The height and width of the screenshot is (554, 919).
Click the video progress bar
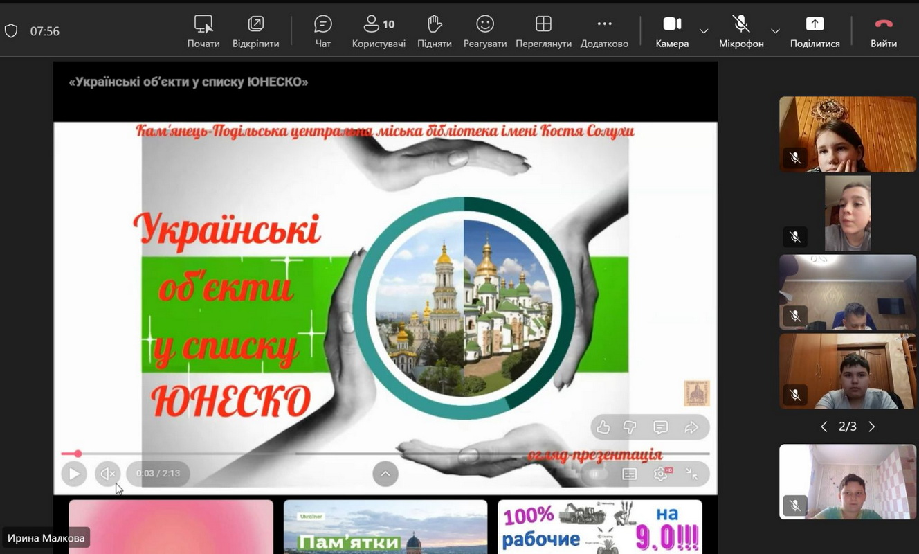tap(388, 454)
